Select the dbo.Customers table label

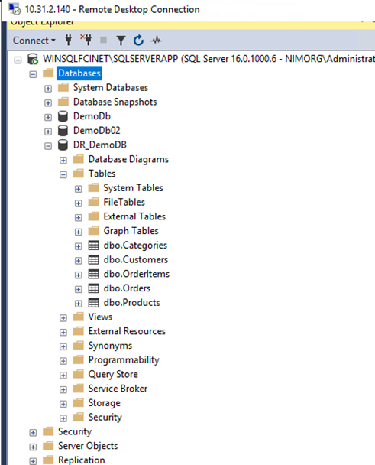click(x=136, y=259)
